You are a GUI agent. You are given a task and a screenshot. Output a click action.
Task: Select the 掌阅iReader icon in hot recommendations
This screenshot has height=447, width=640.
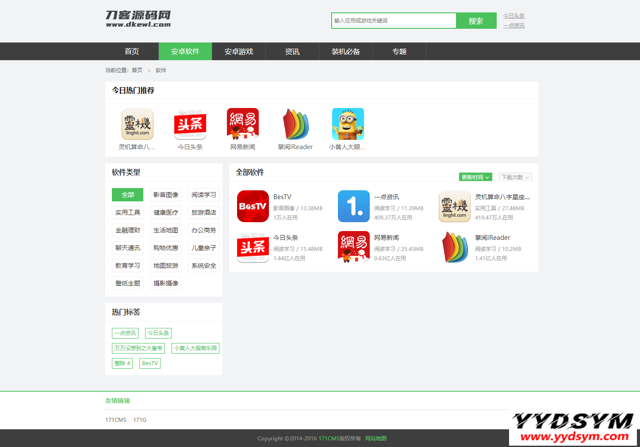tap(295, 124)
